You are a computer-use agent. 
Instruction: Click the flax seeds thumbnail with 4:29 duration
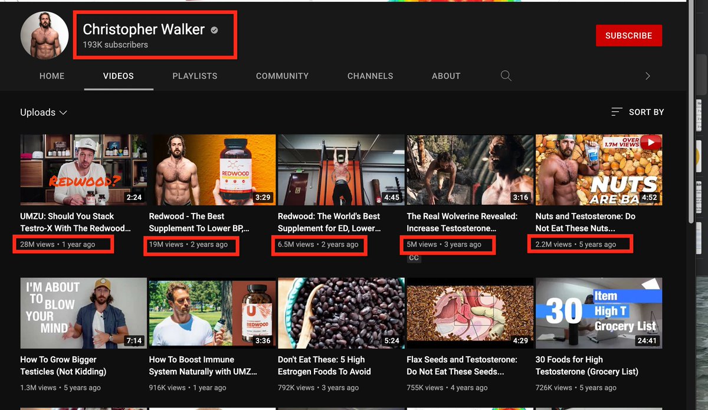click(470, 313)
